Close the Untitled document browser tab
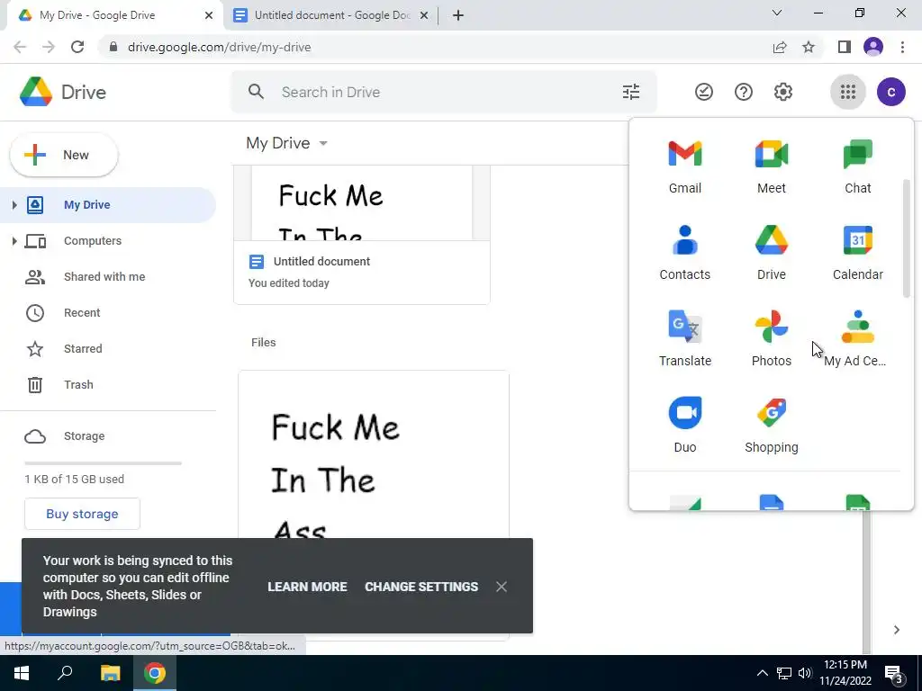Viewport: 922px width, 691px height. [x=423, y=15]
